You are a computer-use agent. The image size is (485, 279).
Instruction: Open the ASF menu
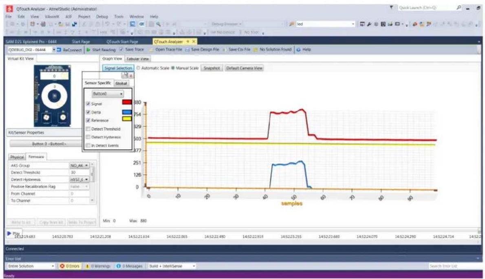click(68, 16)
